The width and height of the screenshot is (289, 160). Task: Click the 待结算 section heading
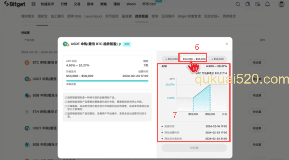25,32
